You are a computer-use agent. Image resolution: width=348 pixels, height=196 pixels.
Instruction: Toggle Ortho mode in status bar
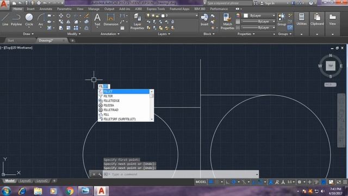pos(227,182)
